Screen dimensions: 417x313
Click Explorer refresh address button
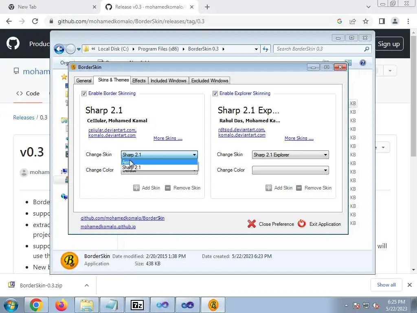tap(266, 49)
